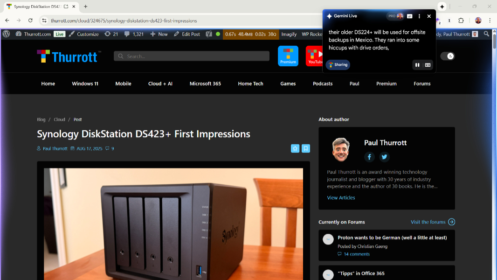Viewport: 497px width, 280px height.
Task: Click the address bar URL
Action: [x=124, y=21]
